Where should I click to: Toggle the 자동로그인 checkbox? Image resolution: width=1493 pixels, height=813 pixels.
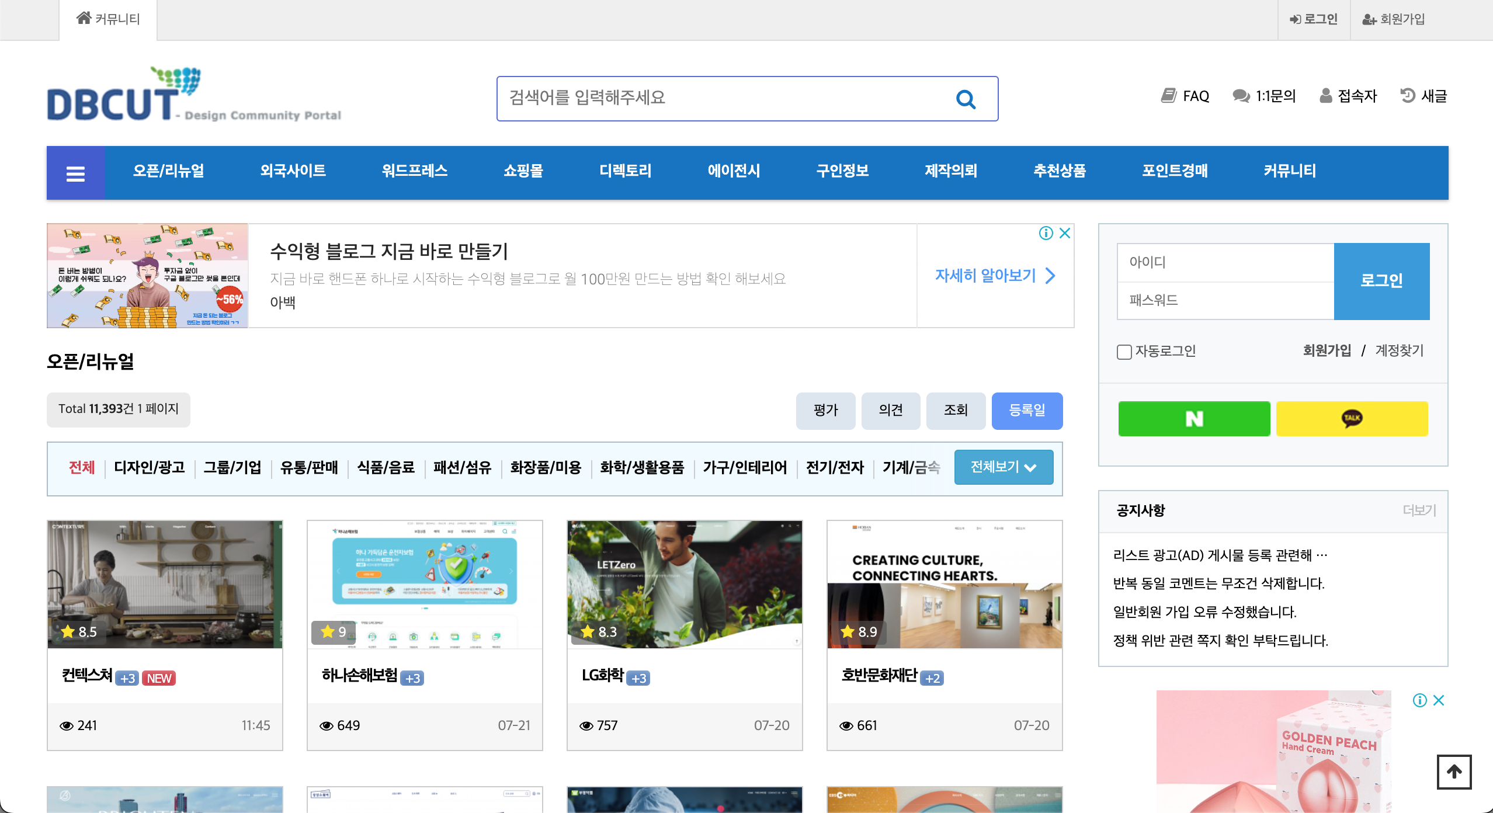pos(1124,352)
